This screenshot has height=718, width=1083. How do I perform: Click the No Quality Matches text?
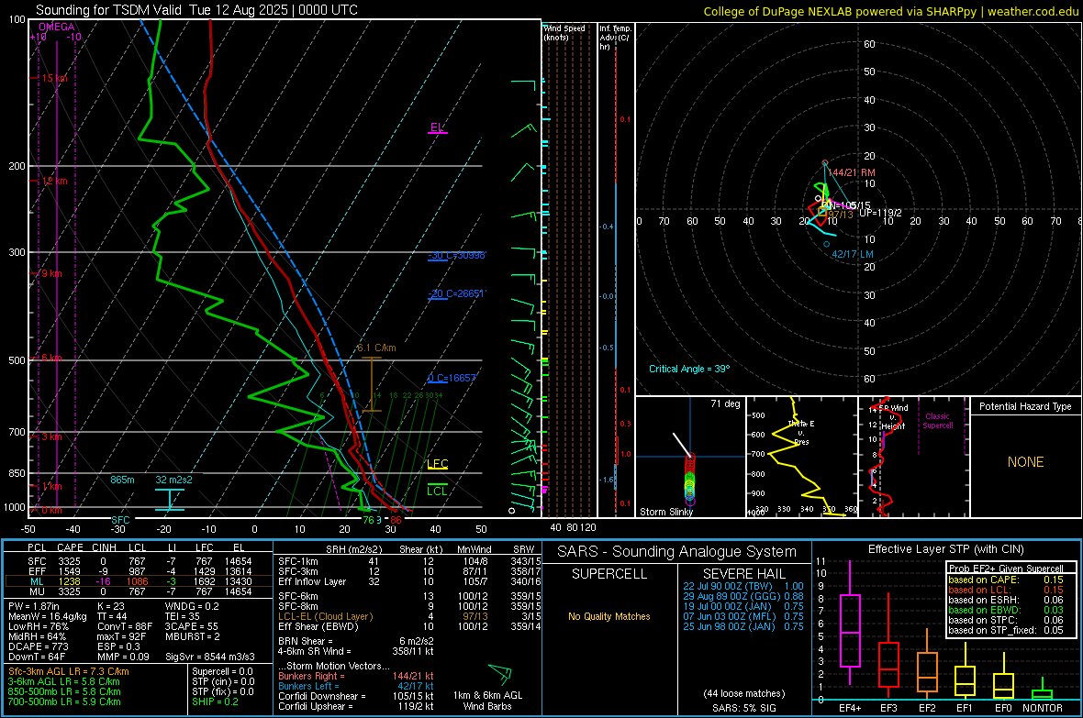tap(609, 616)
